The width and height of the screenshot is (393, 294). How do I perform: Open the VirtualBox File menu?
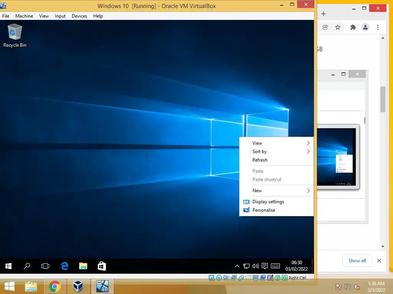[6, 16]
